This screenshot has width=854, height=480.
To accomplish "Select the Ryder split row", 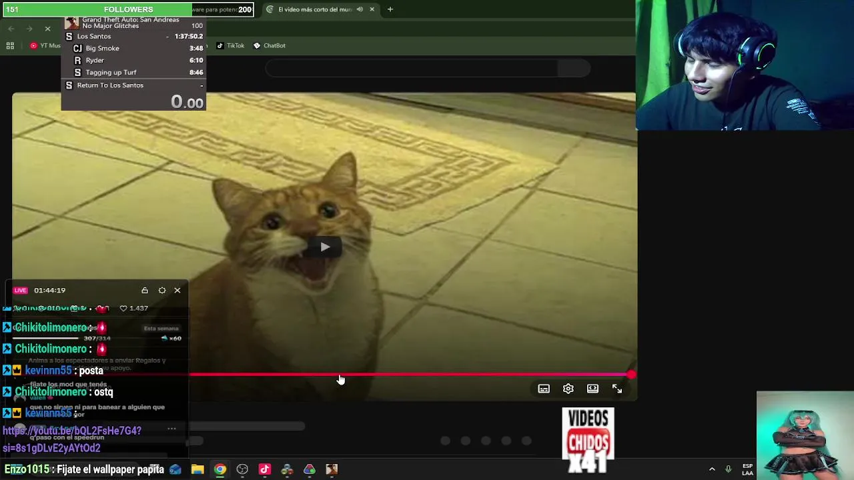I will 133,60.
